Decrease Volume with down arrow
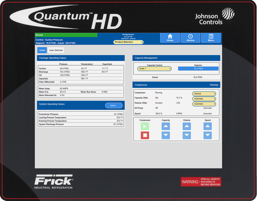257x201 pixels. [187, 135]
